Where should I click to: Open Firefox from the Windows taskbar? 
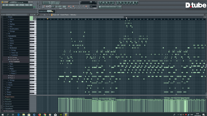[x=39, y=115]
